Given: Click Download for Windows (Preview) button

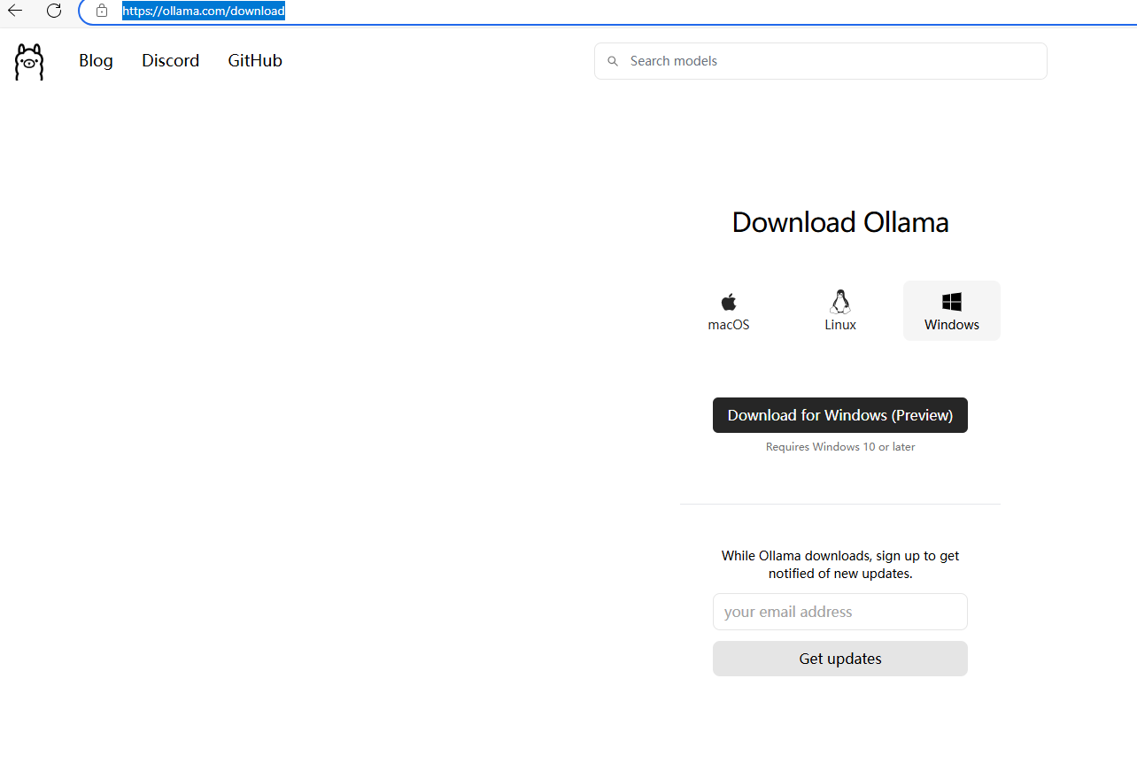Looking at the screenshot, I should point(840,415).
